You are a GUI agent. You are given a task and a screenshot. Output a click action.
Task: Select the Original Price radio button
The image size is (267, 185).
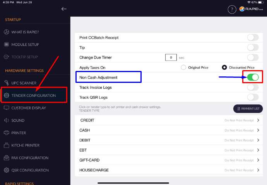click(184, 67)
